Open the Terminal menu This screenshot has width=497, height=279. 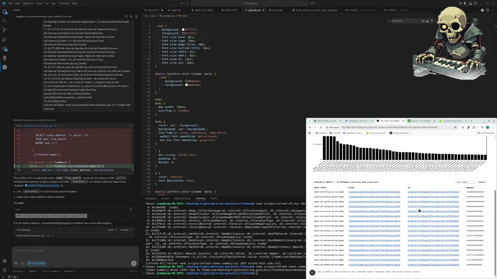pos(64,3)
